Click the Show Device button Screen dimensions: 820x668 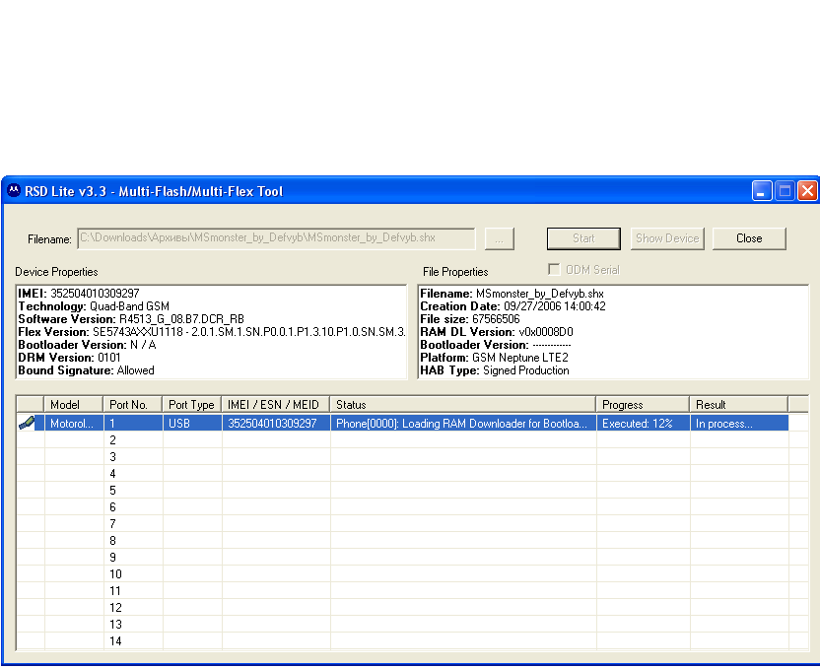click(667, 238)
